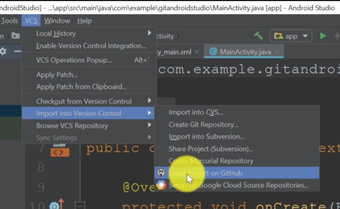The image size is (340, 209).
Task: Click the project panel hide (minus) icon
Action: pos(18,51)
